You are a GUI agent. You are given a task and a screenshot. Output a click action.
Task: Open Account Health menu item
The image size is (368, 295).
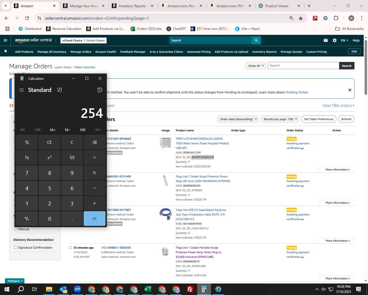pyautogui.click(x=106, y=52)
